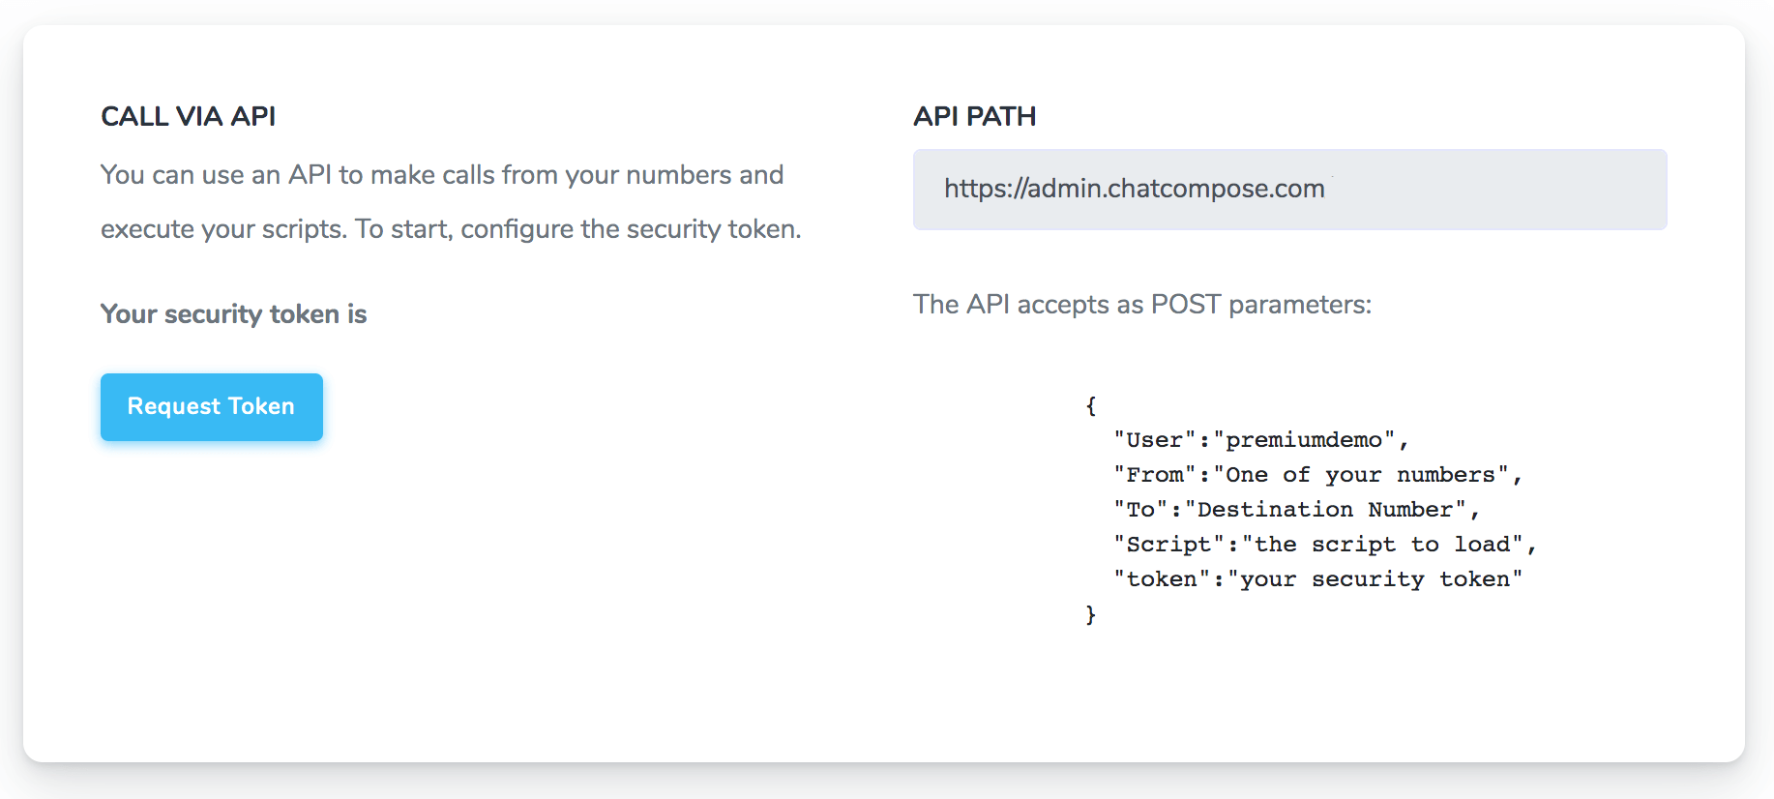This screenshot has height=799, width=1774.
Task: Click the CALL VIA API heading
Action: [189, 116]
